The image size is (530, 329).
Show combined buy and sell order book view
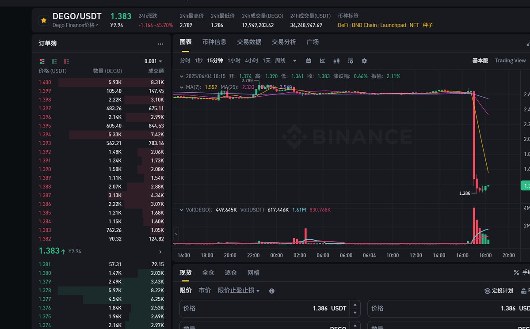point(42,61)
